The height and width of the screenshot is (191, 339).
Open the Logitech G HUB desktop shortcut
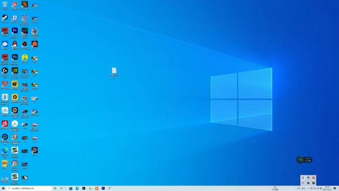click(x=5, y=73)
